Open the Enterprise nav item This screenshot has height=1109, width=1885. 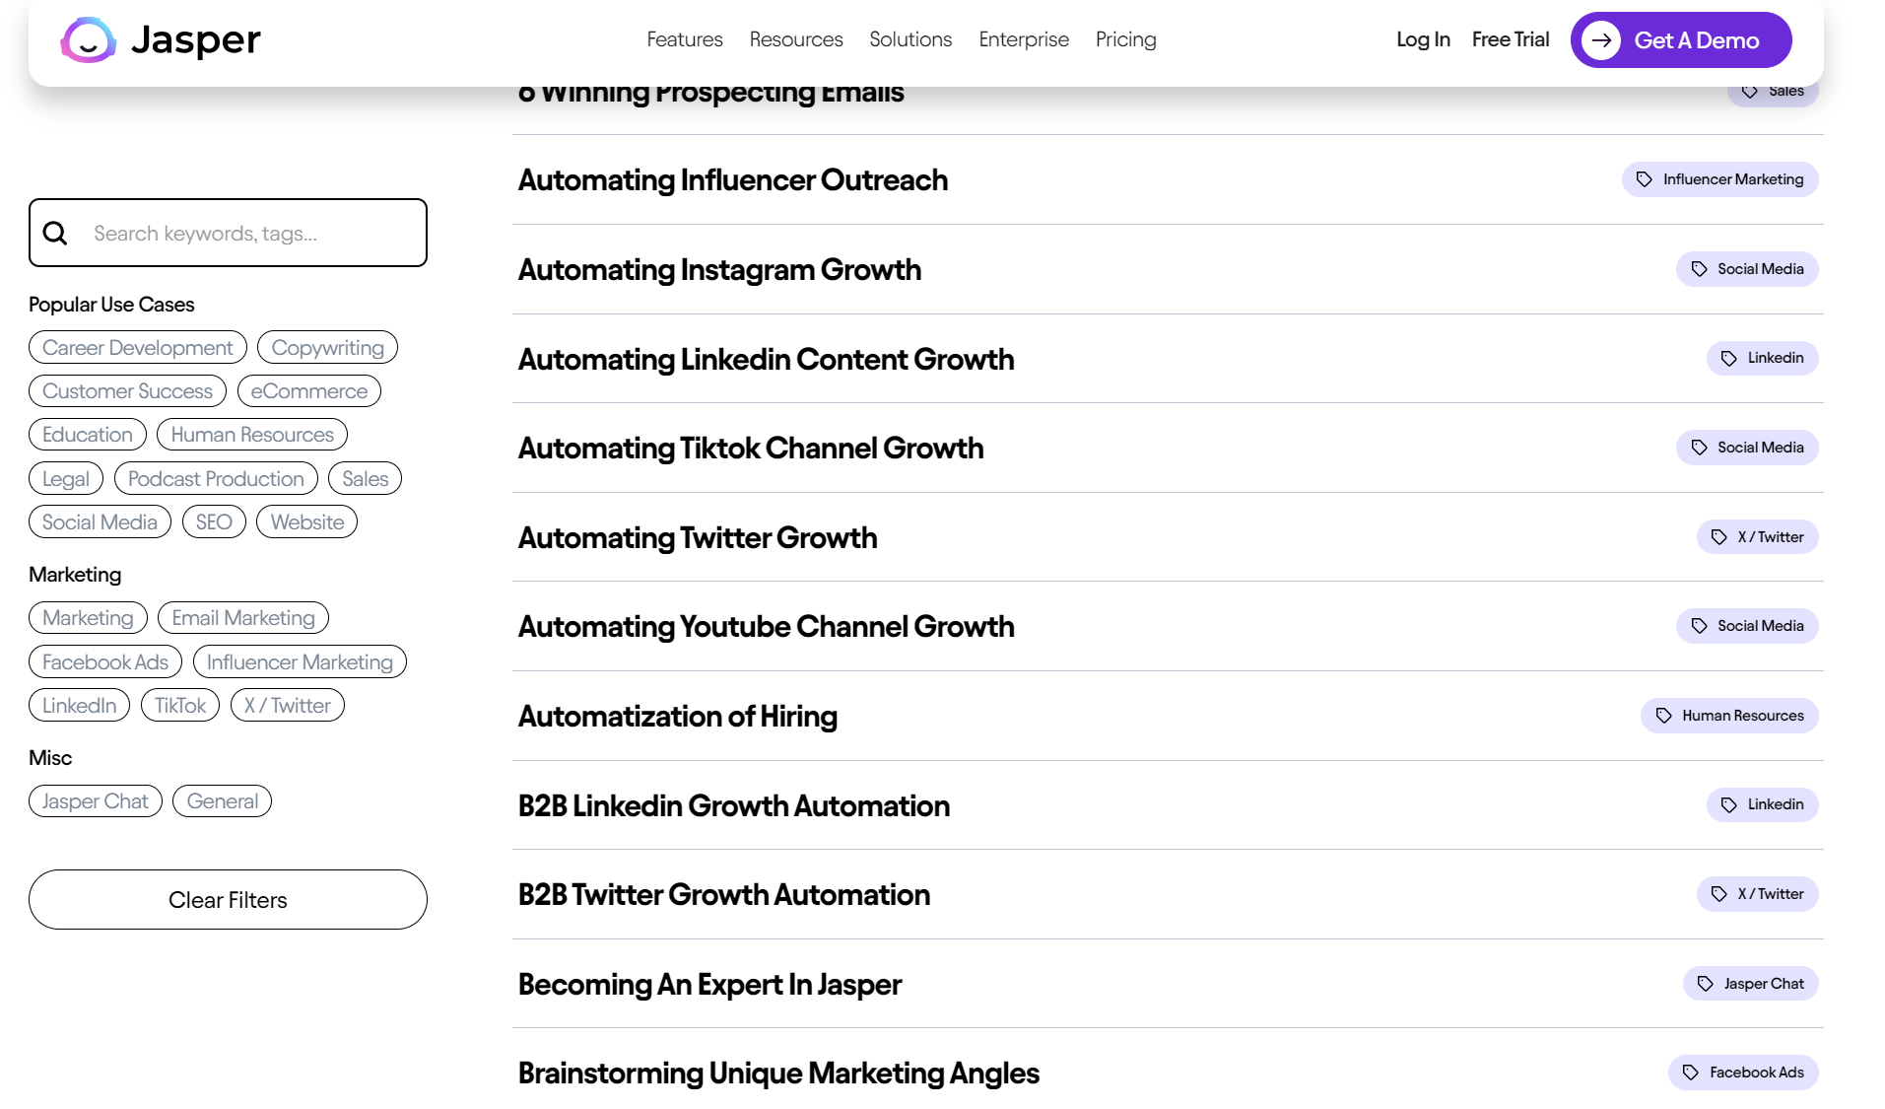point(1023,39)
